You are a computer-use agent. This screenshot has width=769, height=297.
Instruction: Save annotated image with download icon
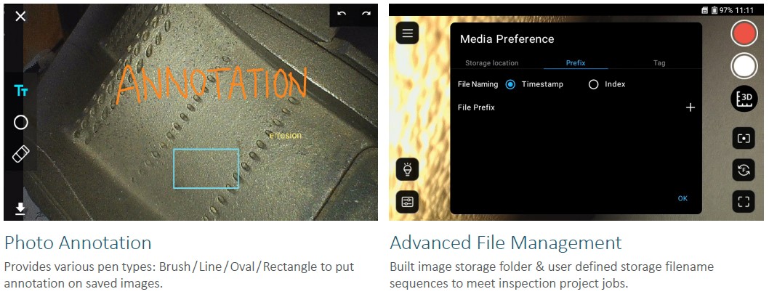tap(20, 209)
